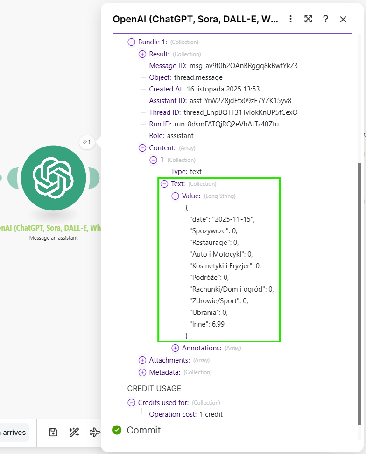Click the "Inne": 6.99 line
Viewport: 366px width, 454px height.
[x=207, y=324]
